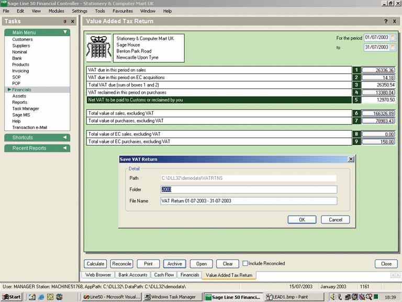This screenshot has width=402, height=302.
Task: Select Financials in Main Menu
Action: 21,90
